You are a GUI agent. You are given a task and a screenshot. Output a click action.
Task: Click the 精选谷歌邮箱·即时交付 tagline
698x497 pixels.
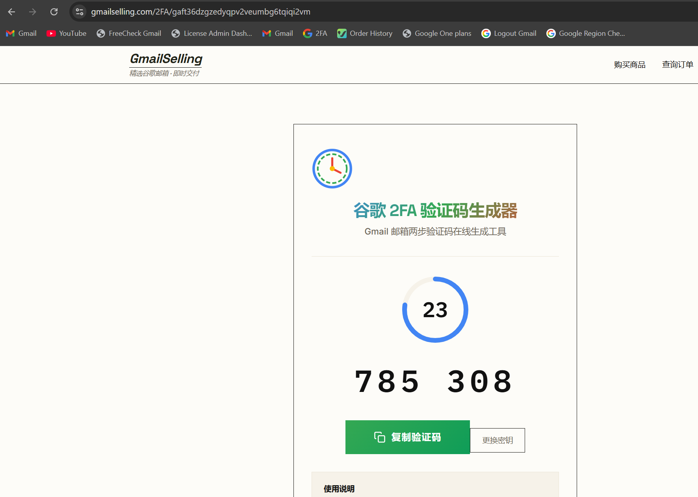point(164,73)
